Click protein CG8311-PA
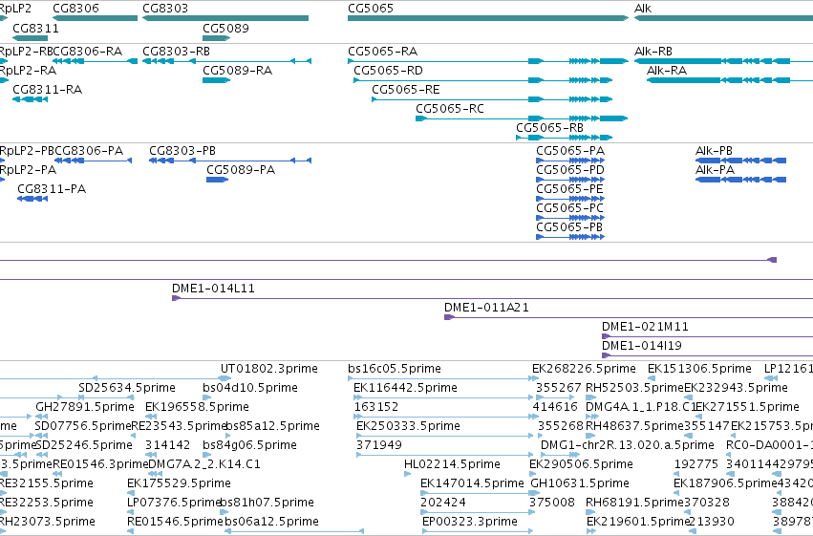The height and width of the screenshot is (536, 813). pos(32,199)
